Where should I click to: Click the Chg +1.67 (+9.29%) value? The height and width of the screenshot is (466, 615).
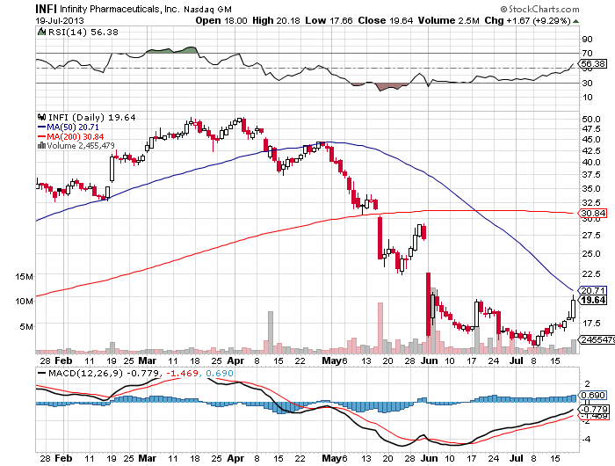(x=527, y=20)
